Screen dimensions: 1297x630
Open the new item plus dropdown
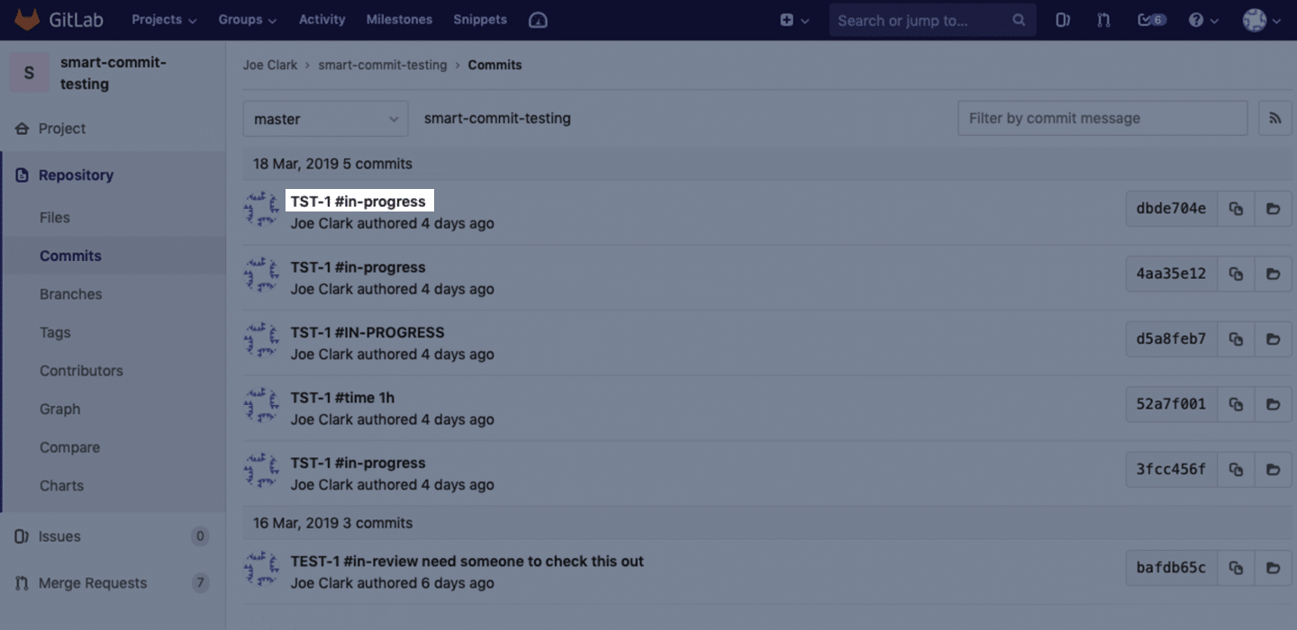(794, 20)
